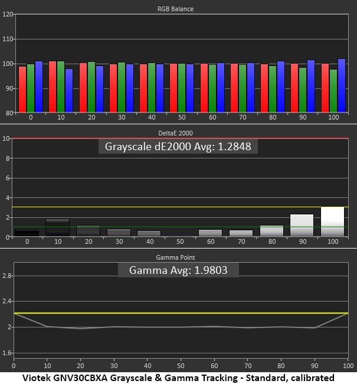This screenshot has height=384, width=357.
Task: Click the 8 y-axis label in DeltaE chart
Action: point(8,158)
